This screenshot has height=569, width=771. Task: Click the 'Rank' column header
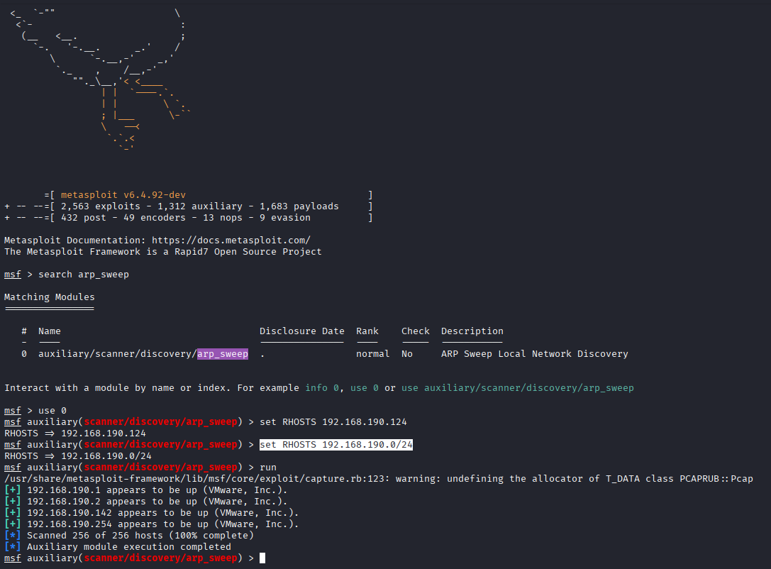pos(367,331)
